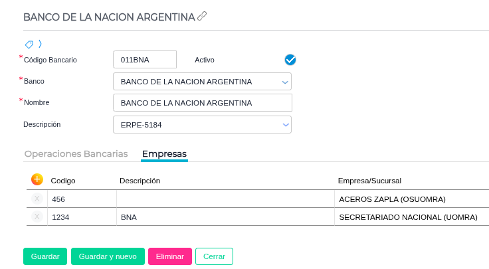Click the tag icon below the title

[29, 44]
